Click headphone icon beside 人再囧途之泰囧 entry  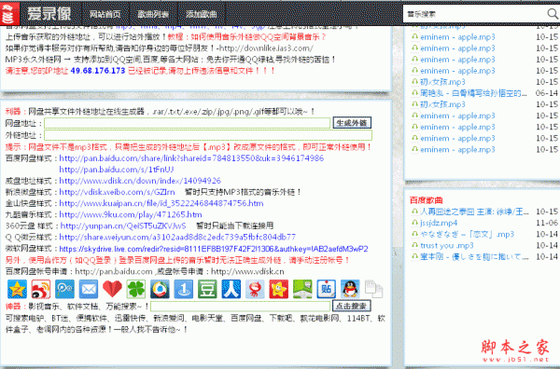414,212
